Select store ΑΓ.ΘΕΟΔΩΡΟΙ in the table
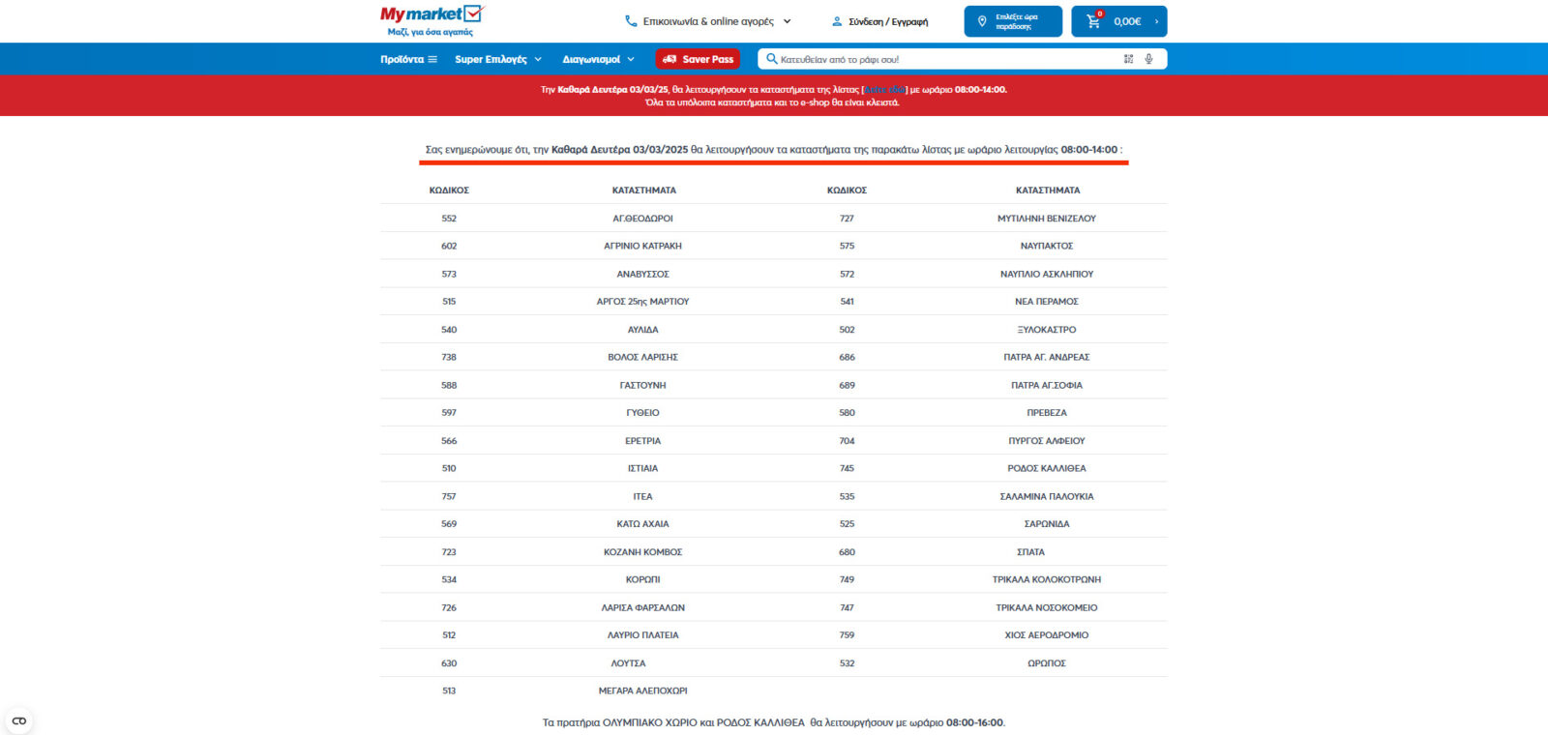 [x=642, y=219]
